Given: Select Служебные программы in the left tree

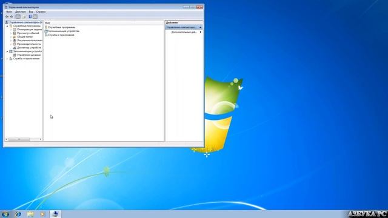Looking at the screenshot, I should click(27, 25).
